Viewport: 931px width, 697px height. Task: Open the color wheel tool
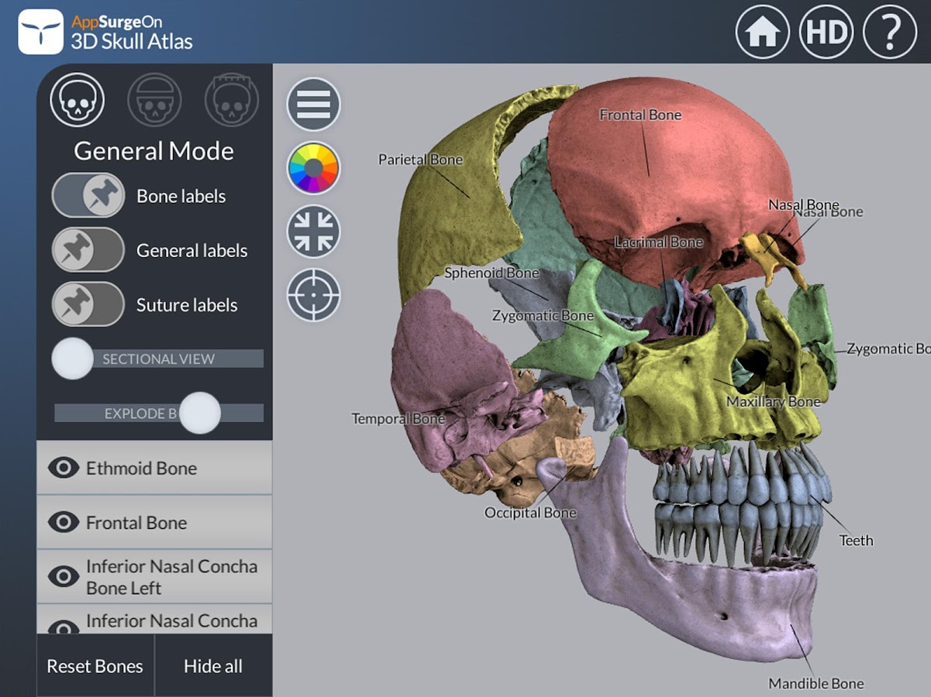312,167
